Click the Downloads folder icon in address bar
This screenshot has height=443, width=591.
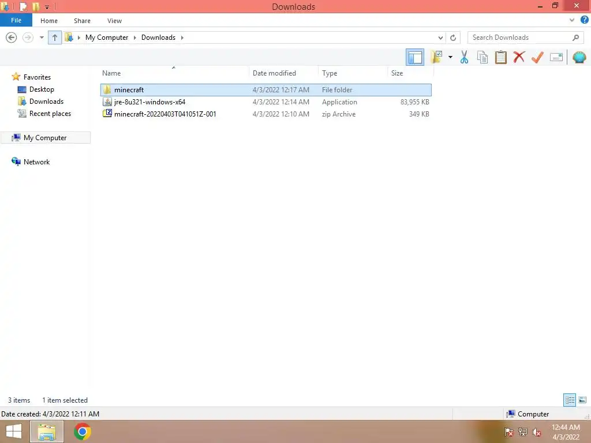[x=69, y=37]
